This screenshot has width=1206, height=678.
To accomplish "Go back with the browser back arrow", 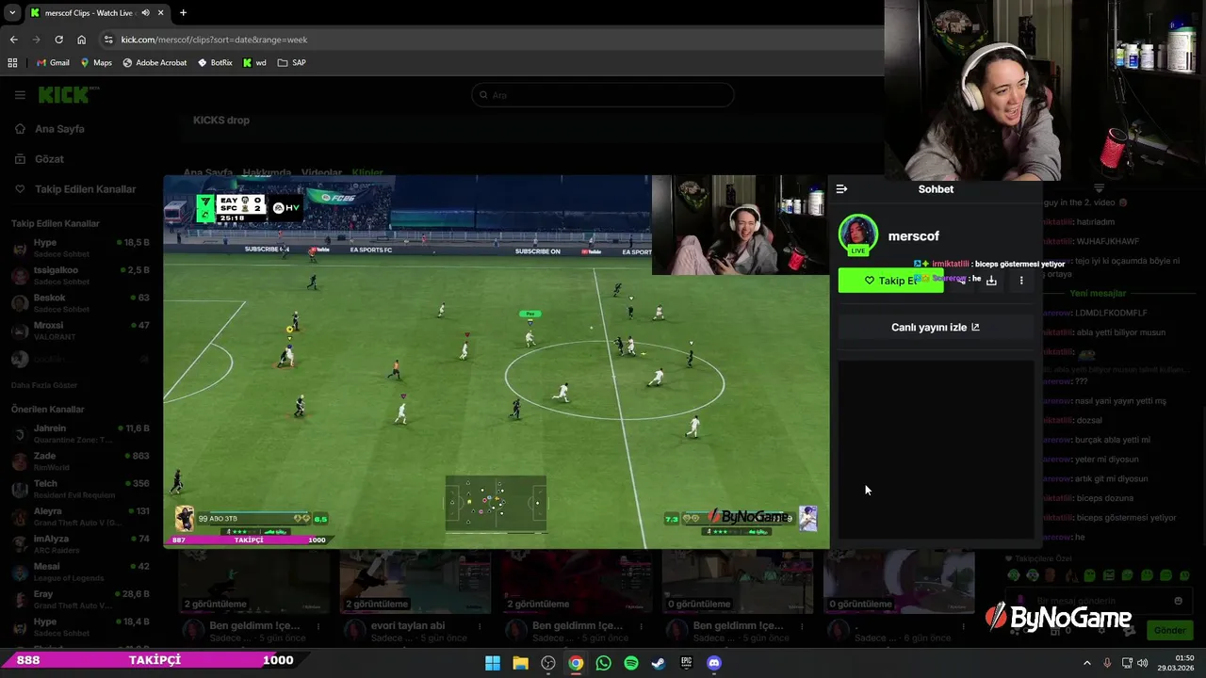I will [13, 40].
